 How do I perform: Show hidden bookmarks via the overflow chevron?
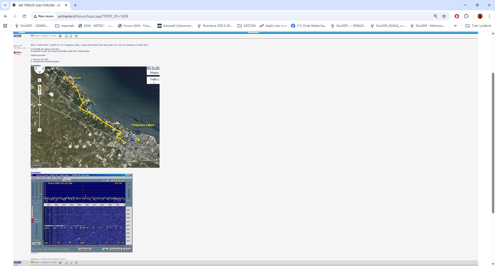(455, 26)
